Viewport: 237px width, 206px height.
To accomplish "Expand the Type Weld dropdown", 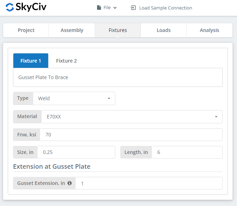I will tap(74, 98).
